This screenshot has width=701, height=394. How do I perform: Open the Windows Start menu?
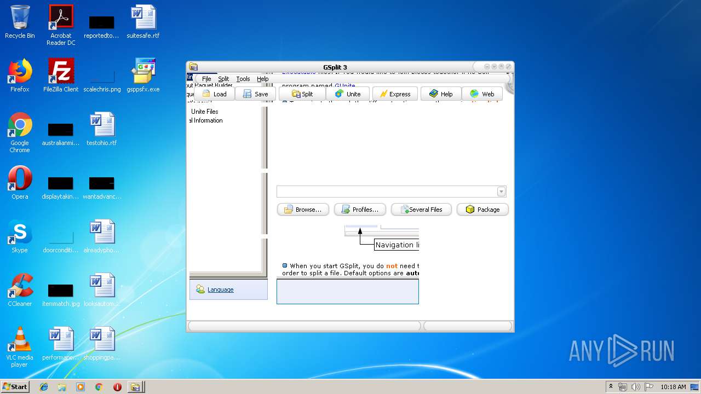click(x=15, y=386)
